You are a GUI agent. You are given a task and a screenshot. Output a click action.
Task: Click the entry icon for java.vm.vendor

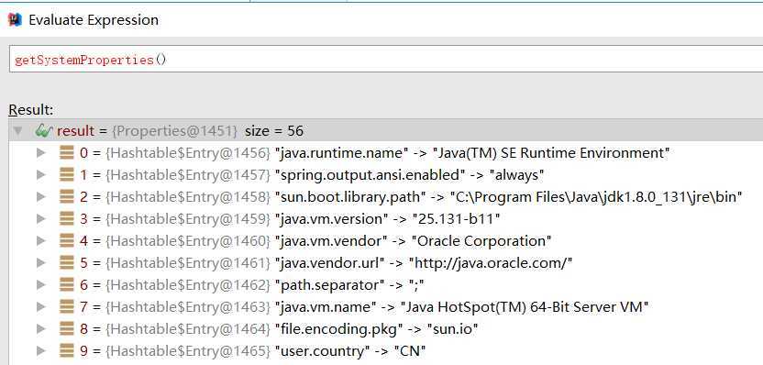click(x=67, y=241)
